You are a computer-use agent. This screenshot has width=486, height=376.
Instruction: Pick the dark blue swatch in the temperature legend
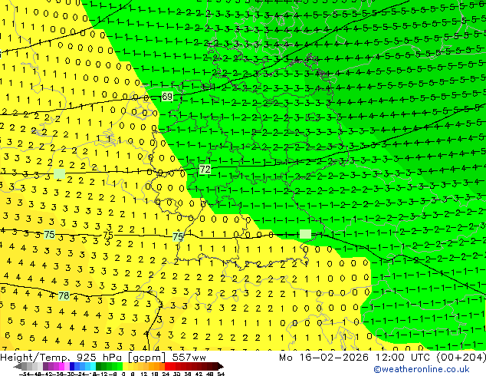coord(72,366)
